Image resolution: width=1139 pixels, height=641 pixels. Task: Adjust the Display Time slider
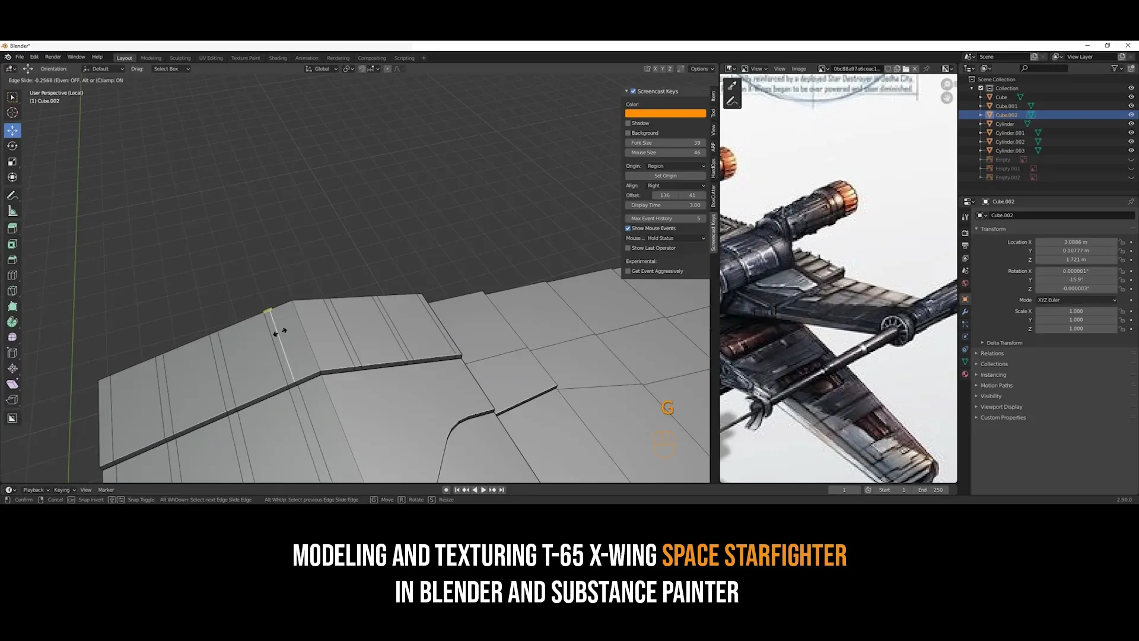[x=665, y=205]
